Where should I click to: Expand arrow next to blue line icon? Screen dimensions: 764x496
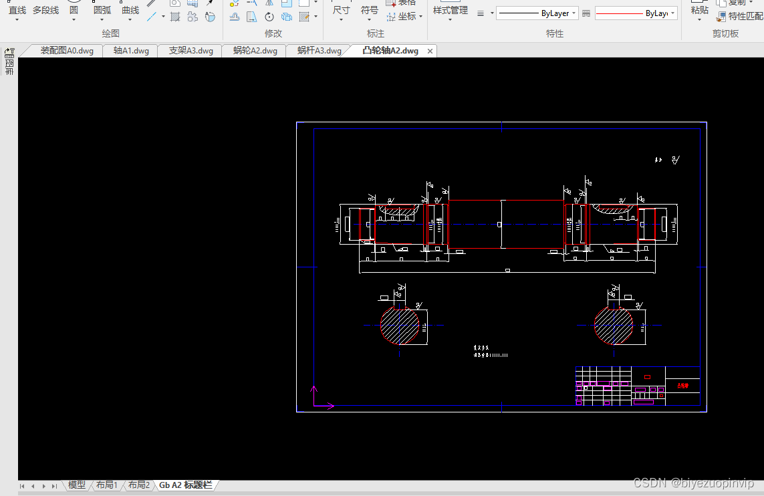[x=163, y=17]
